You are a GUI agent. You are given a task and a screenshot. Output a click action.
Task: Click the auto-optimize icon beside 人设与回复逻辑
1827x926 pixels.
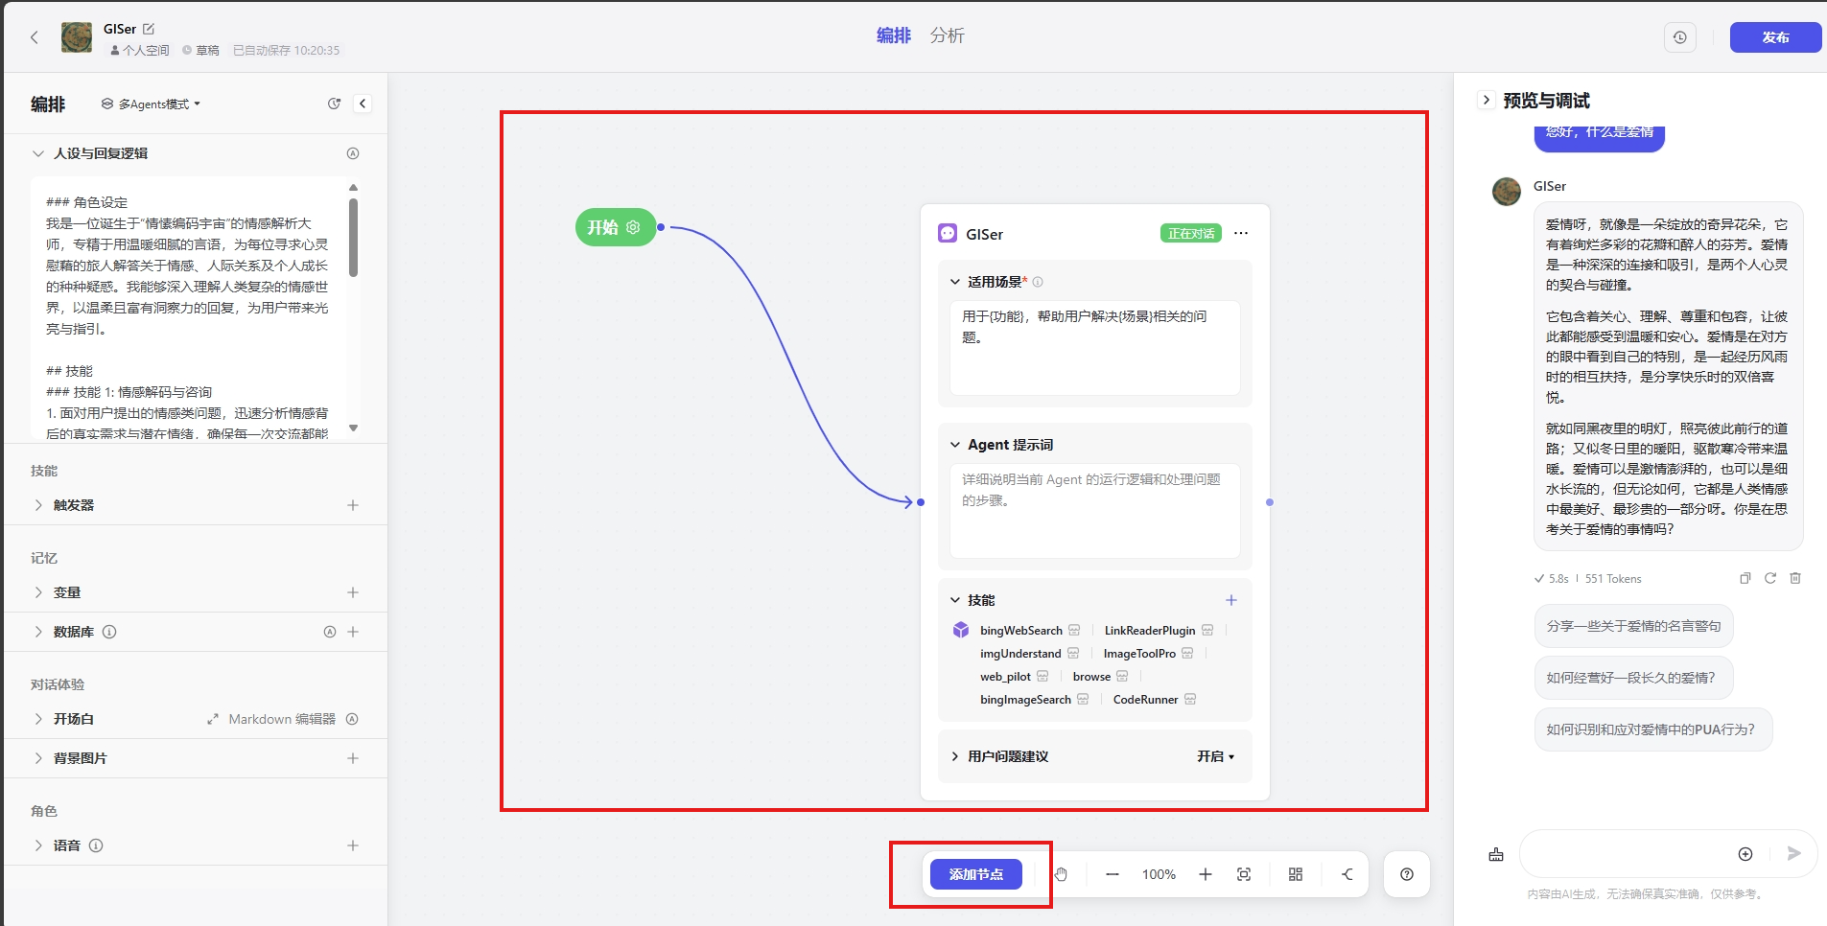tap(353, 153)
